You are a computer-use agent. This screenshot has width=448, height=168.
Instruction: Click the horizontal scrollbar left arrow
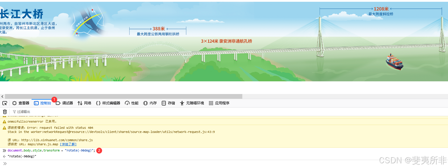click(x=2, y=96)
